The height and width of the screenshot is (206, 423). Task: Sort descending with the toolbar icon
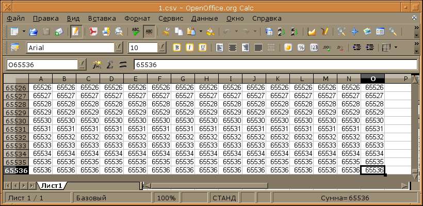(x=294, y=32)
